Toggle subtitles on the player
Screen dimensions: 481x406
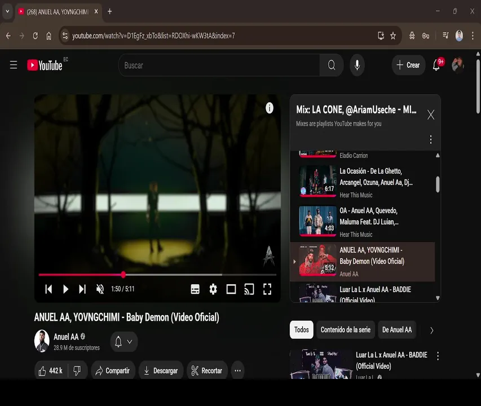(x=195, y=289)
